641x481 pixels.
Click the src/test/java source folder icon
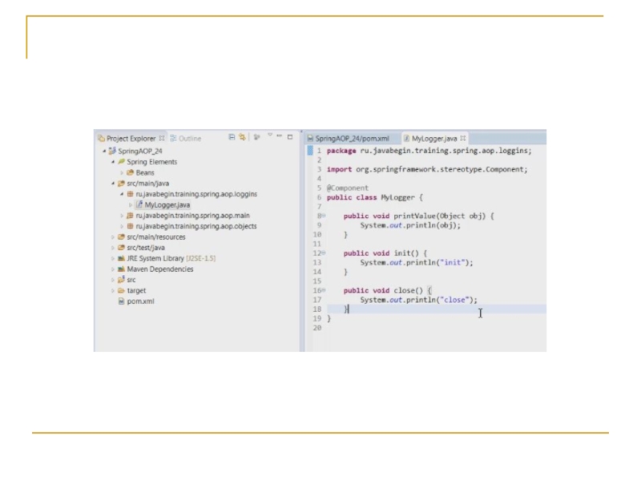coord(121,248)
